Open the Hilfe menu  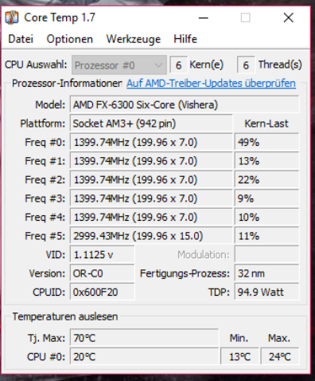[185, 39]
